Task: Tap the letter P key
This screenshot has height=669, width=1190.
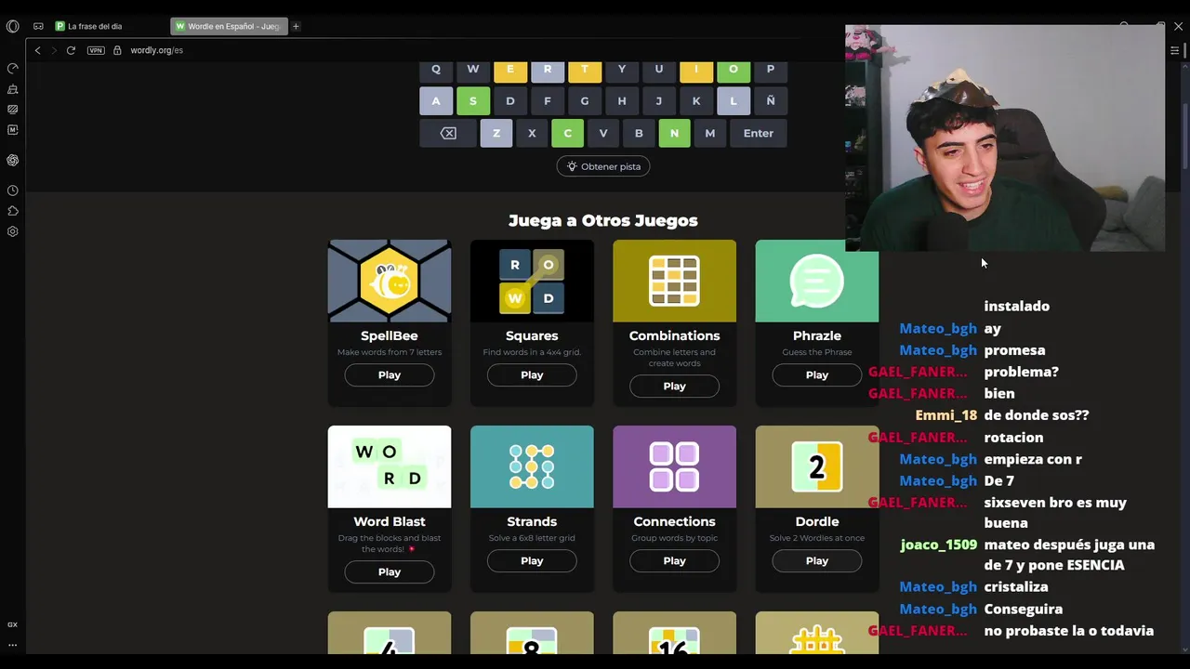Action: click(x=771, y=70)
